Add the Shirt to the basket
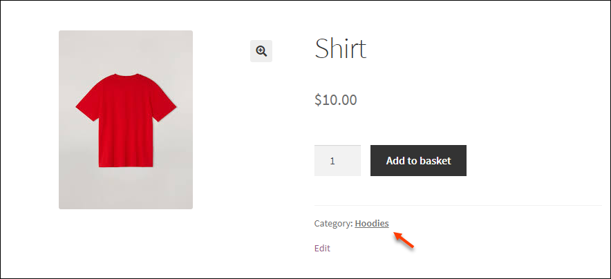Viewport: 611px width, 279px height. (x=418, y=161)
